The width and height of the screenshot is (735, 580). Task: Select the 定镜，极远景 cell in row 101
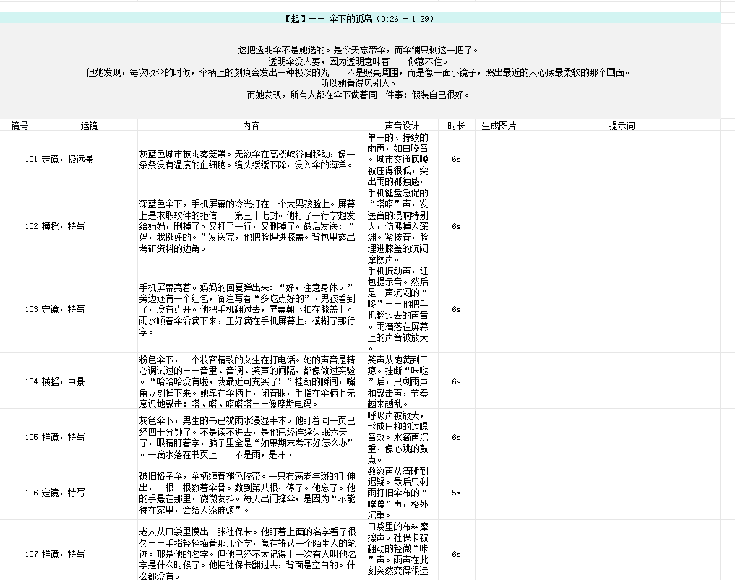89,159
